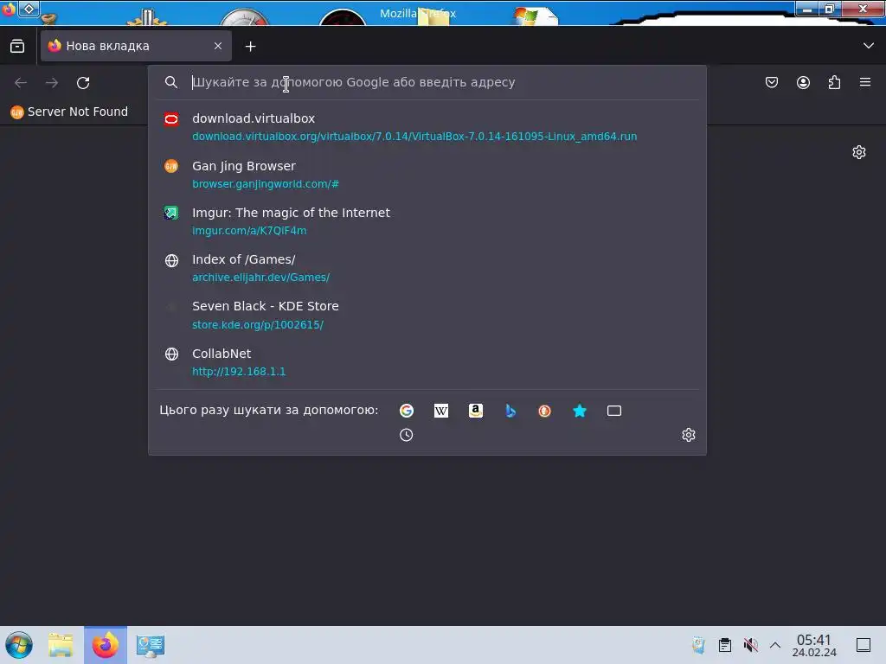The width and height of the screenshot is (886, 664).
Task: Select the CollabNet suggestion
Action: (427, 362)
